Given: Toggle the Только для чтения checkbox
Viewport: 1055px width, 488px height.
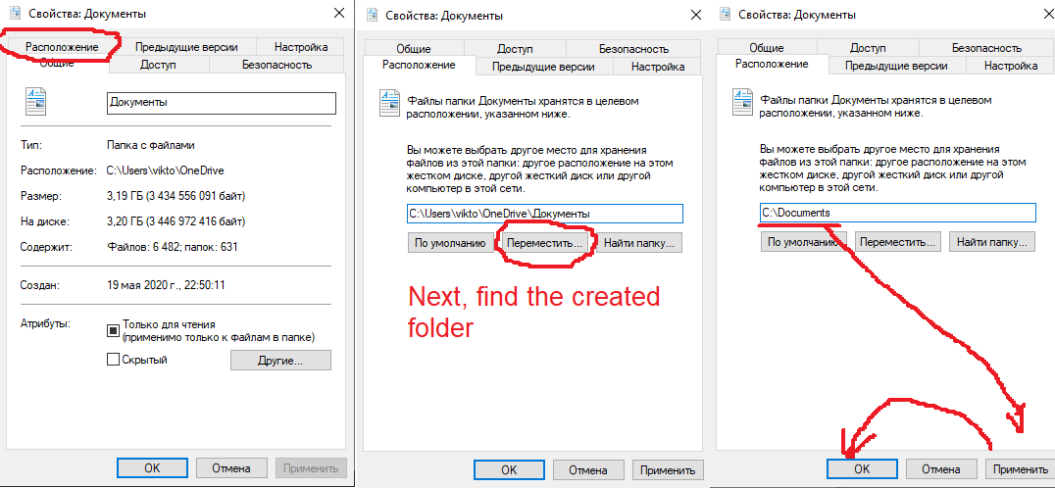Looking at the screenshot, I should tap(113, 330).
